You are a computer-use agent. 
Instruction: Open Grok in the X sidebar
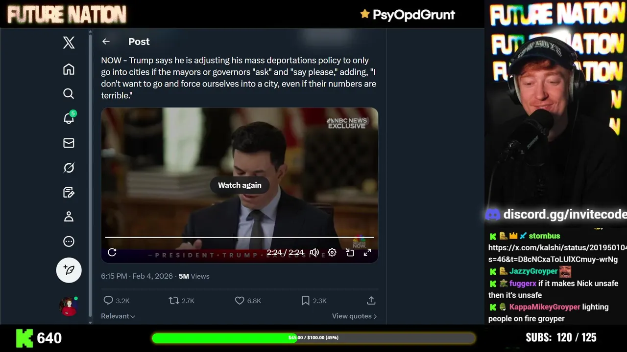tap(69, 168)
